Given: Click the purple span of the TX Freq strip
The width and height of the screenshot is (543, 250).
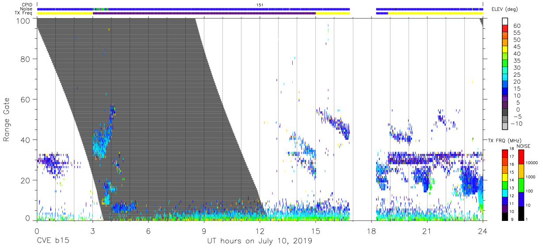Looking at the screenshot, I should click(x=204, y=13).
